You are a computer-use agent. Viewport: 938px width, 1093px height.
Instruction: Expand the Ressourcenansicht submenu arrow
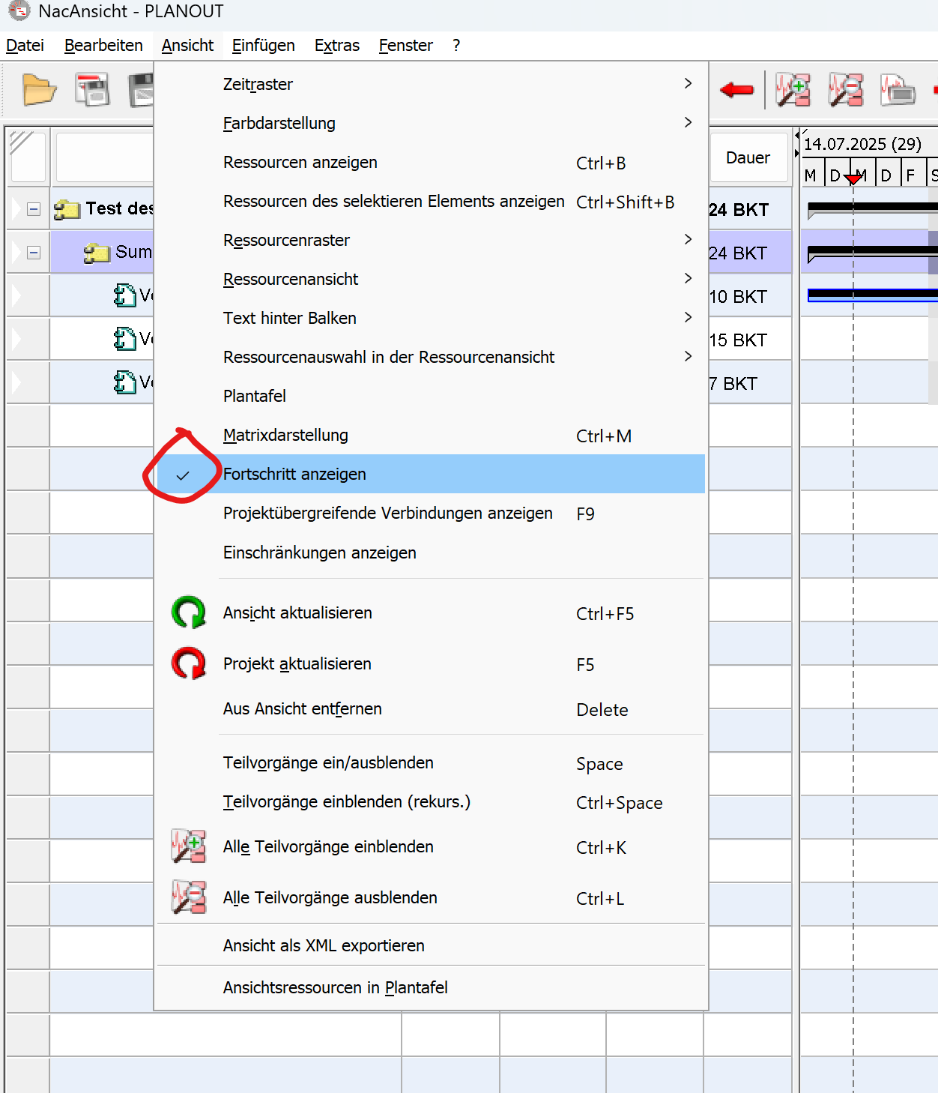[688, 278]
